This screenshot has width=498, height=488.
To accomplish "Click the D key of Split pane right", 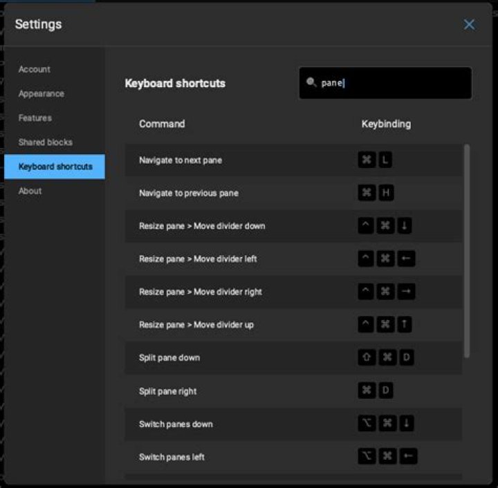I will pos(385,391).
